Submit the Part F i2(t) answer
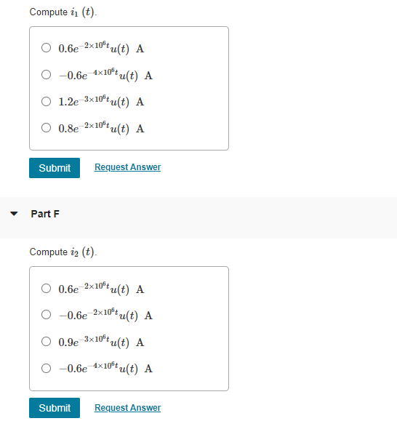397x421 pixels. click(55, 408)
